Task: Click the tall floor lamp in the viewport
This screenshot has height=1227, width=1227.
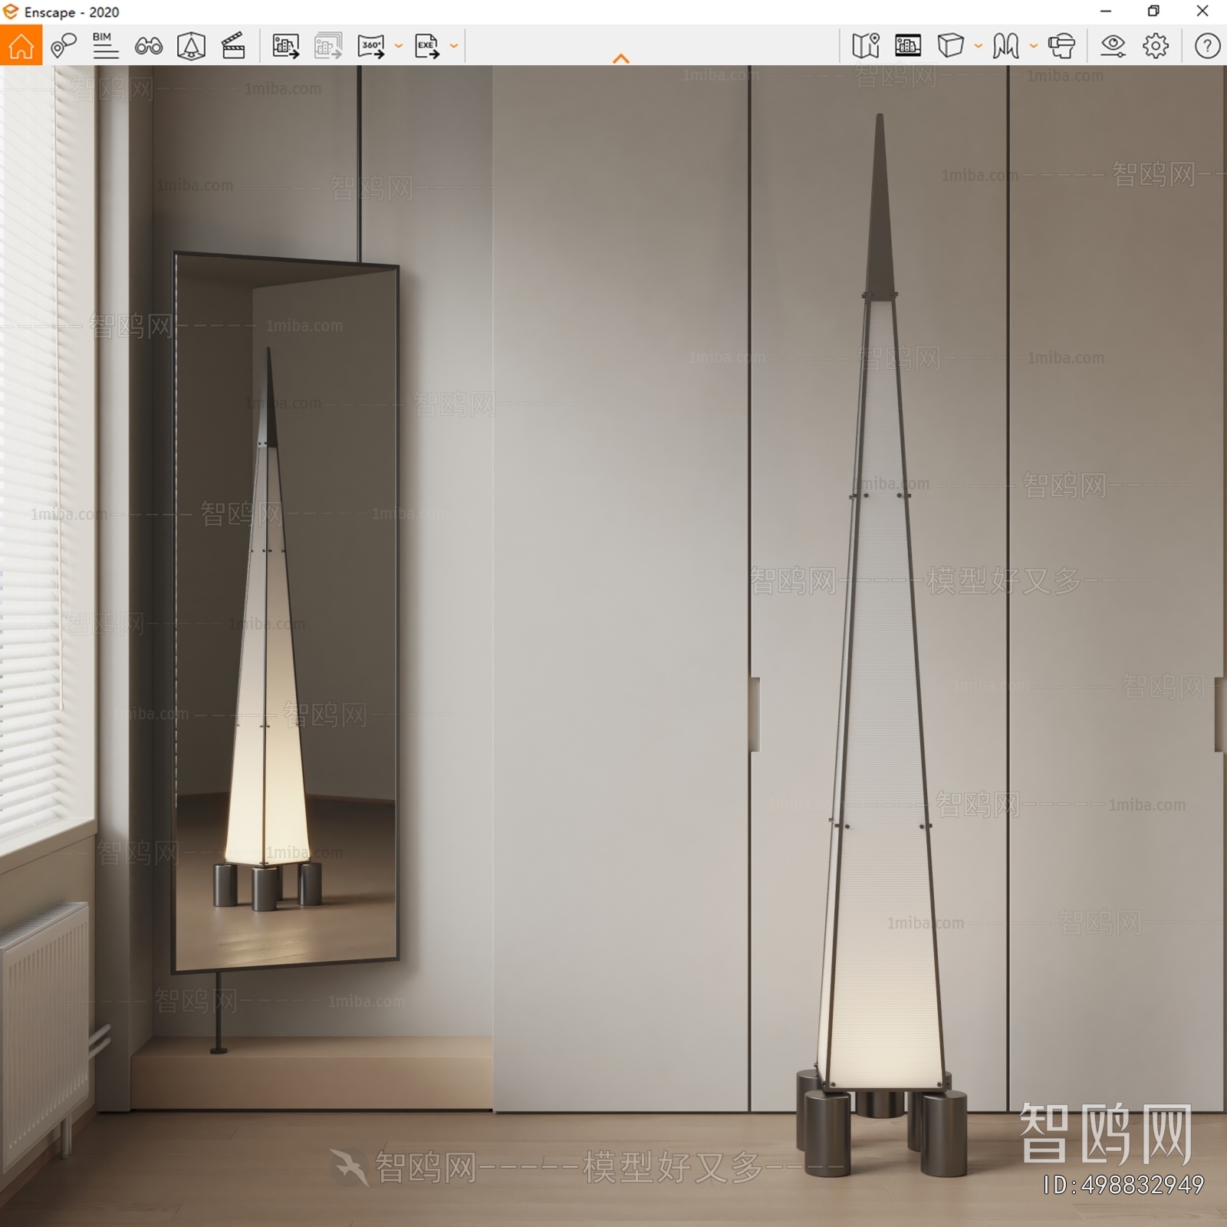Action: (880, 690)
